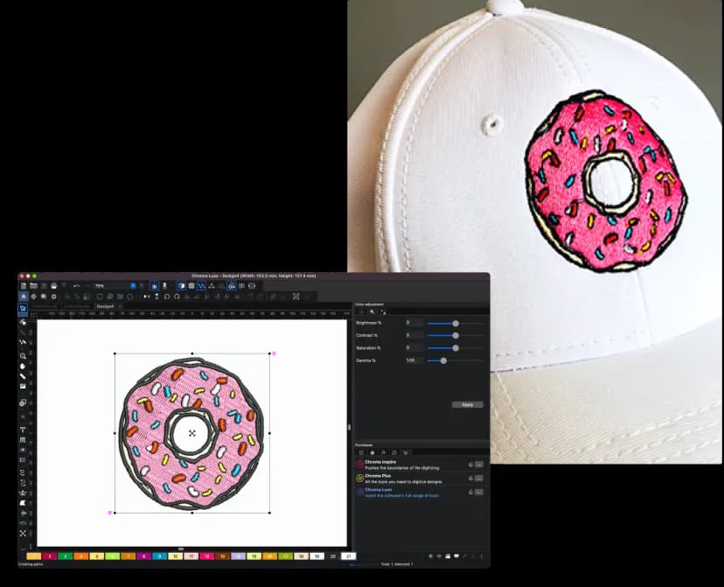
Task: Undo the last action with the arrow
Action: click(x=77, y=286)
